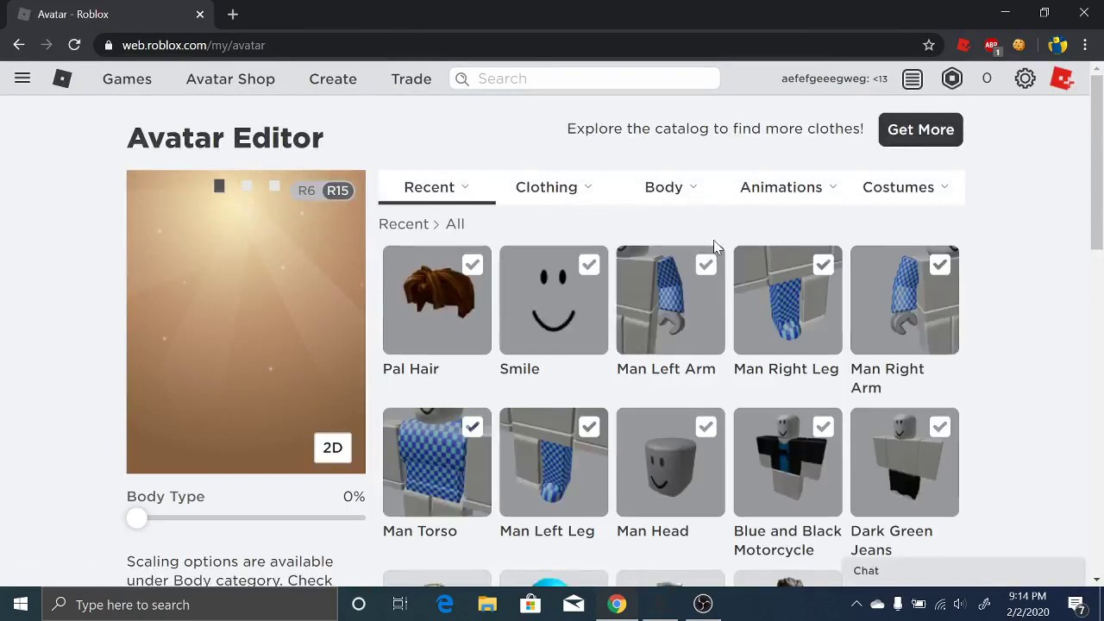Open the settings gear icon
This screenshot has height=621, width=1104.
click(x=1025, y=78)
